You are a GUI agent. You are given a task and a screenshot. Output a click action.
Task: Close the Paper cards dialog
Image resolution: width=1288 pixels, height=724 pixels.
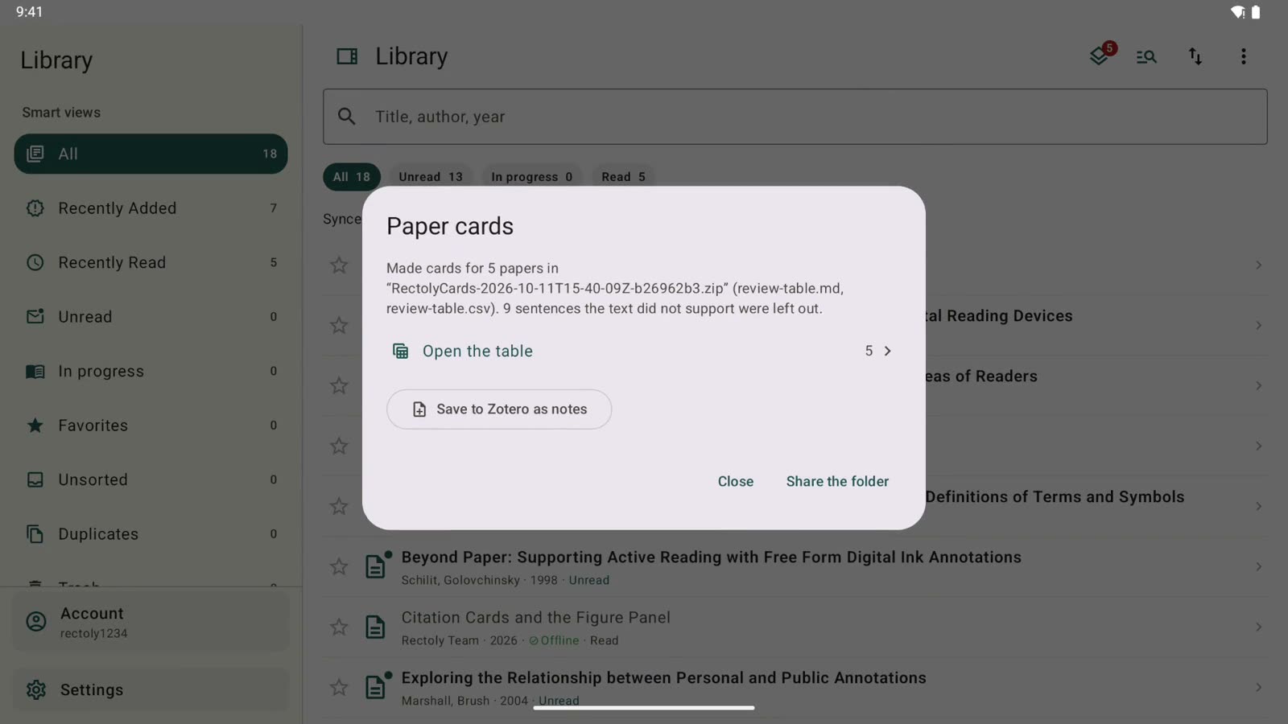tap(736, 481)
